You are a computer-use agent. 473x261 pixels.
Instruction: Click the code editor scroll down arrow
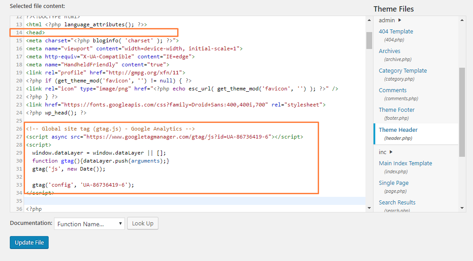click(x=369, y=208)
